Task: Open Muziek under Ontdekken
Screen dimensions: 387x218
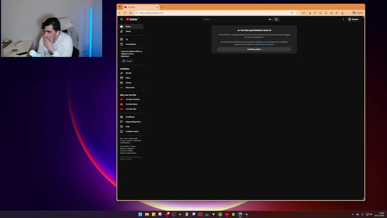Action: [131, 73]
